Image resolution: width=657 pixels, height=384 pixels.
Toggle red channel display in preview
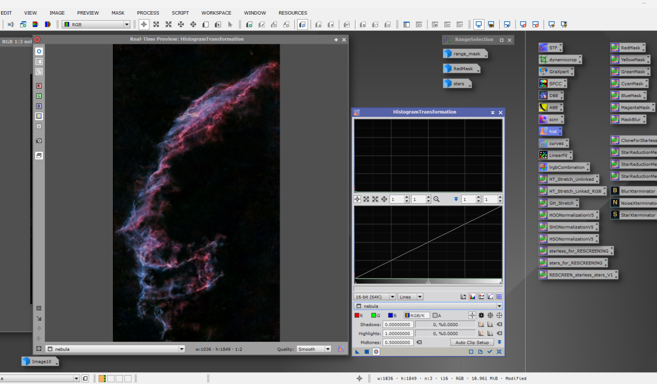tap(39, 86)
